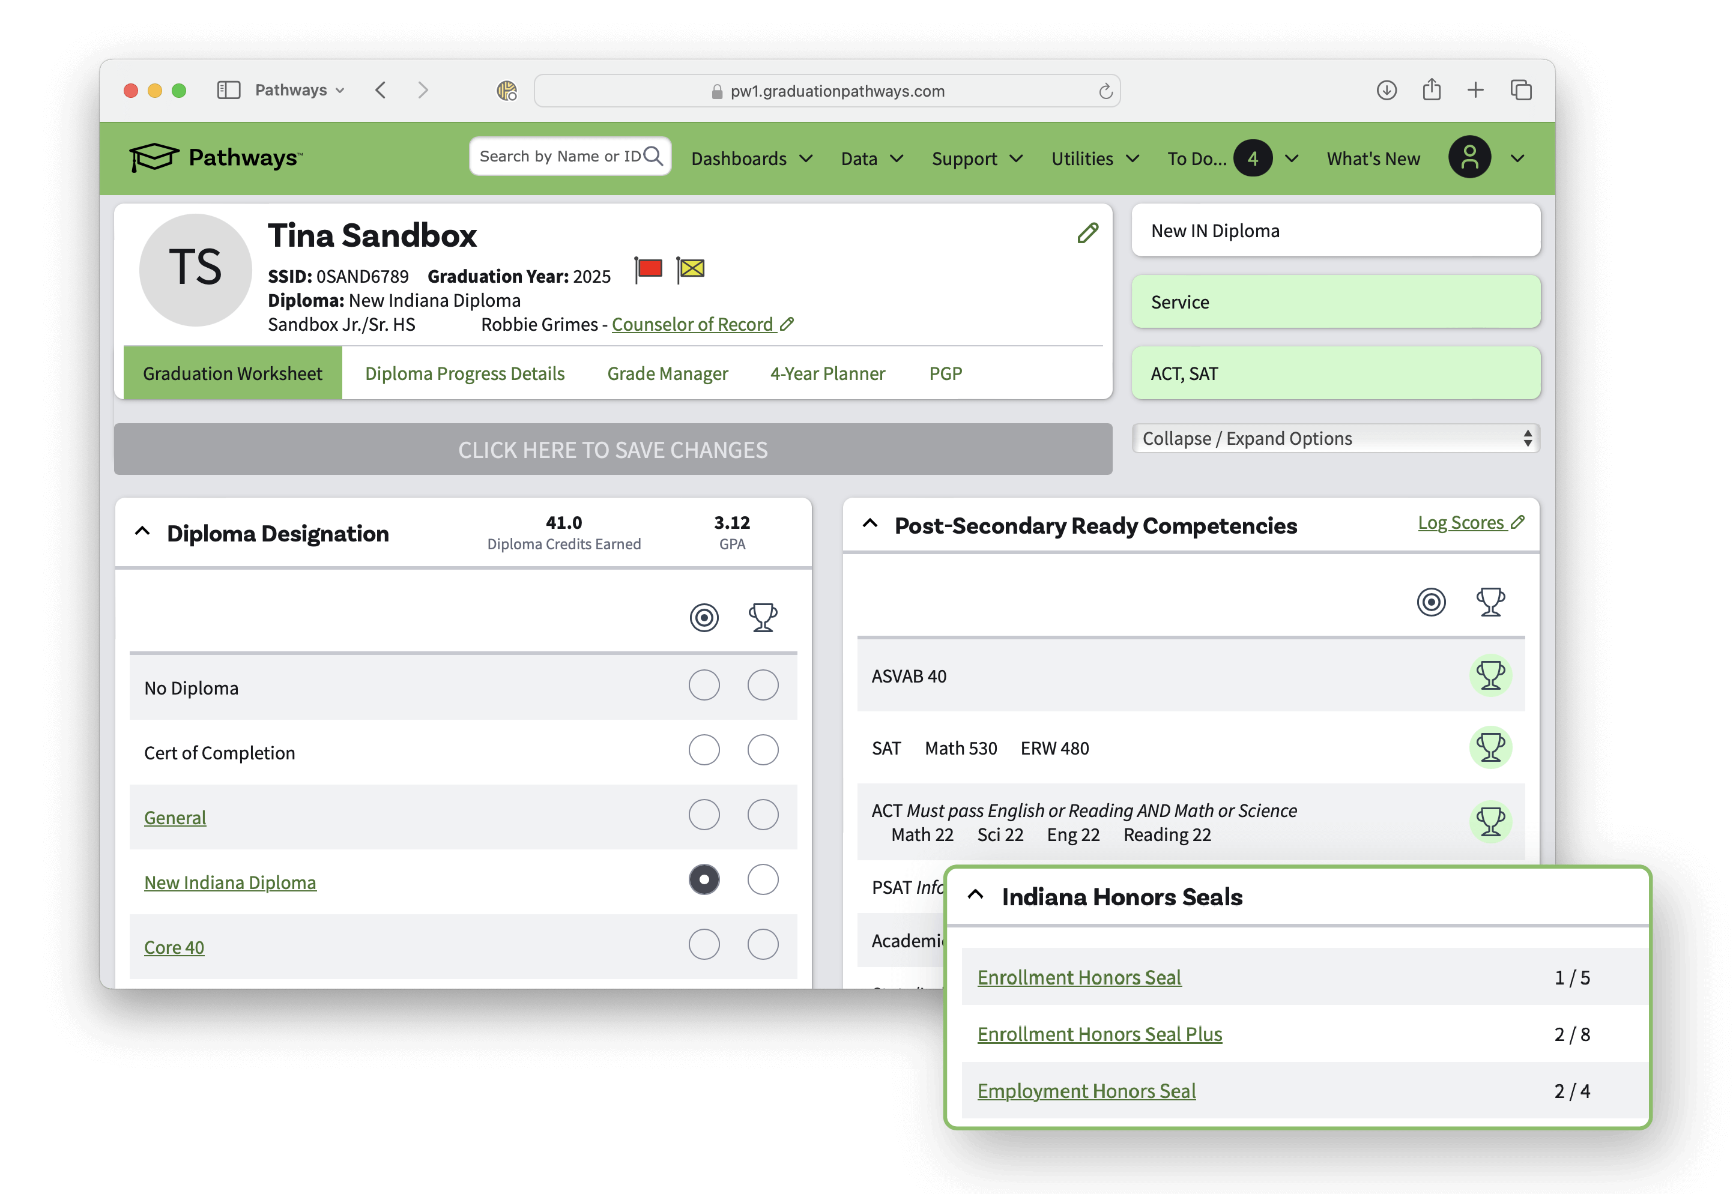This screenshot has width=1736, height=1194.
Task: Click the yellow envelope flag icon
Action: pyautogui.click(x=691, y=270)
